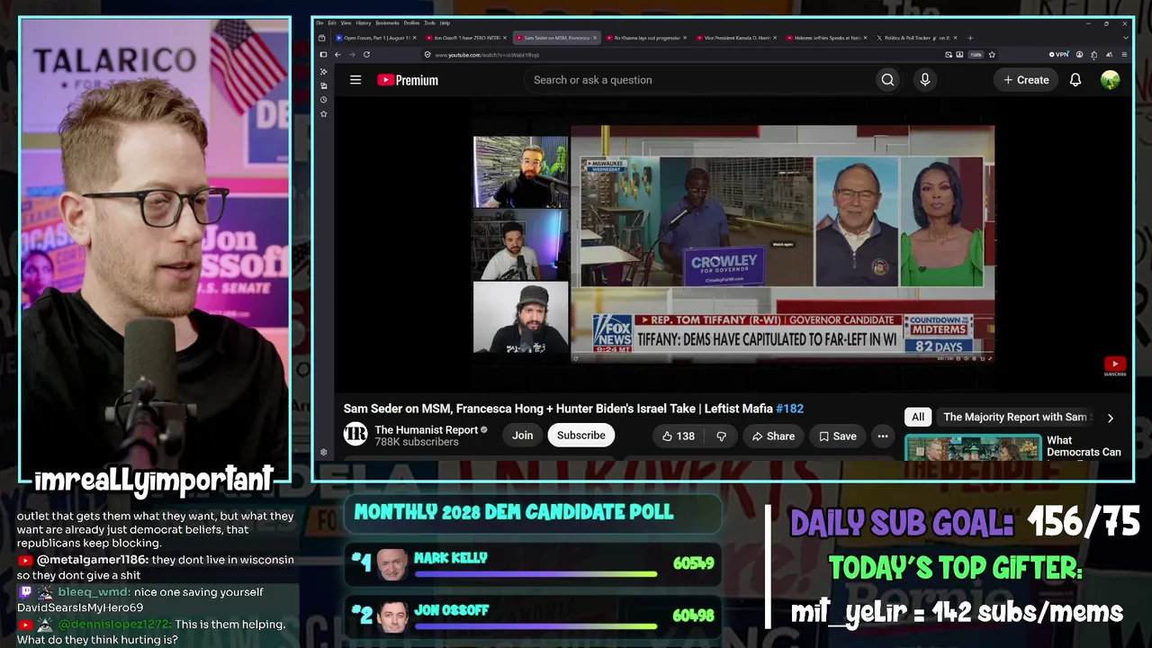This screenshot has height=648, width=1152.
Task: Open the YouTube guide hamburger menu
Action: 355,80
